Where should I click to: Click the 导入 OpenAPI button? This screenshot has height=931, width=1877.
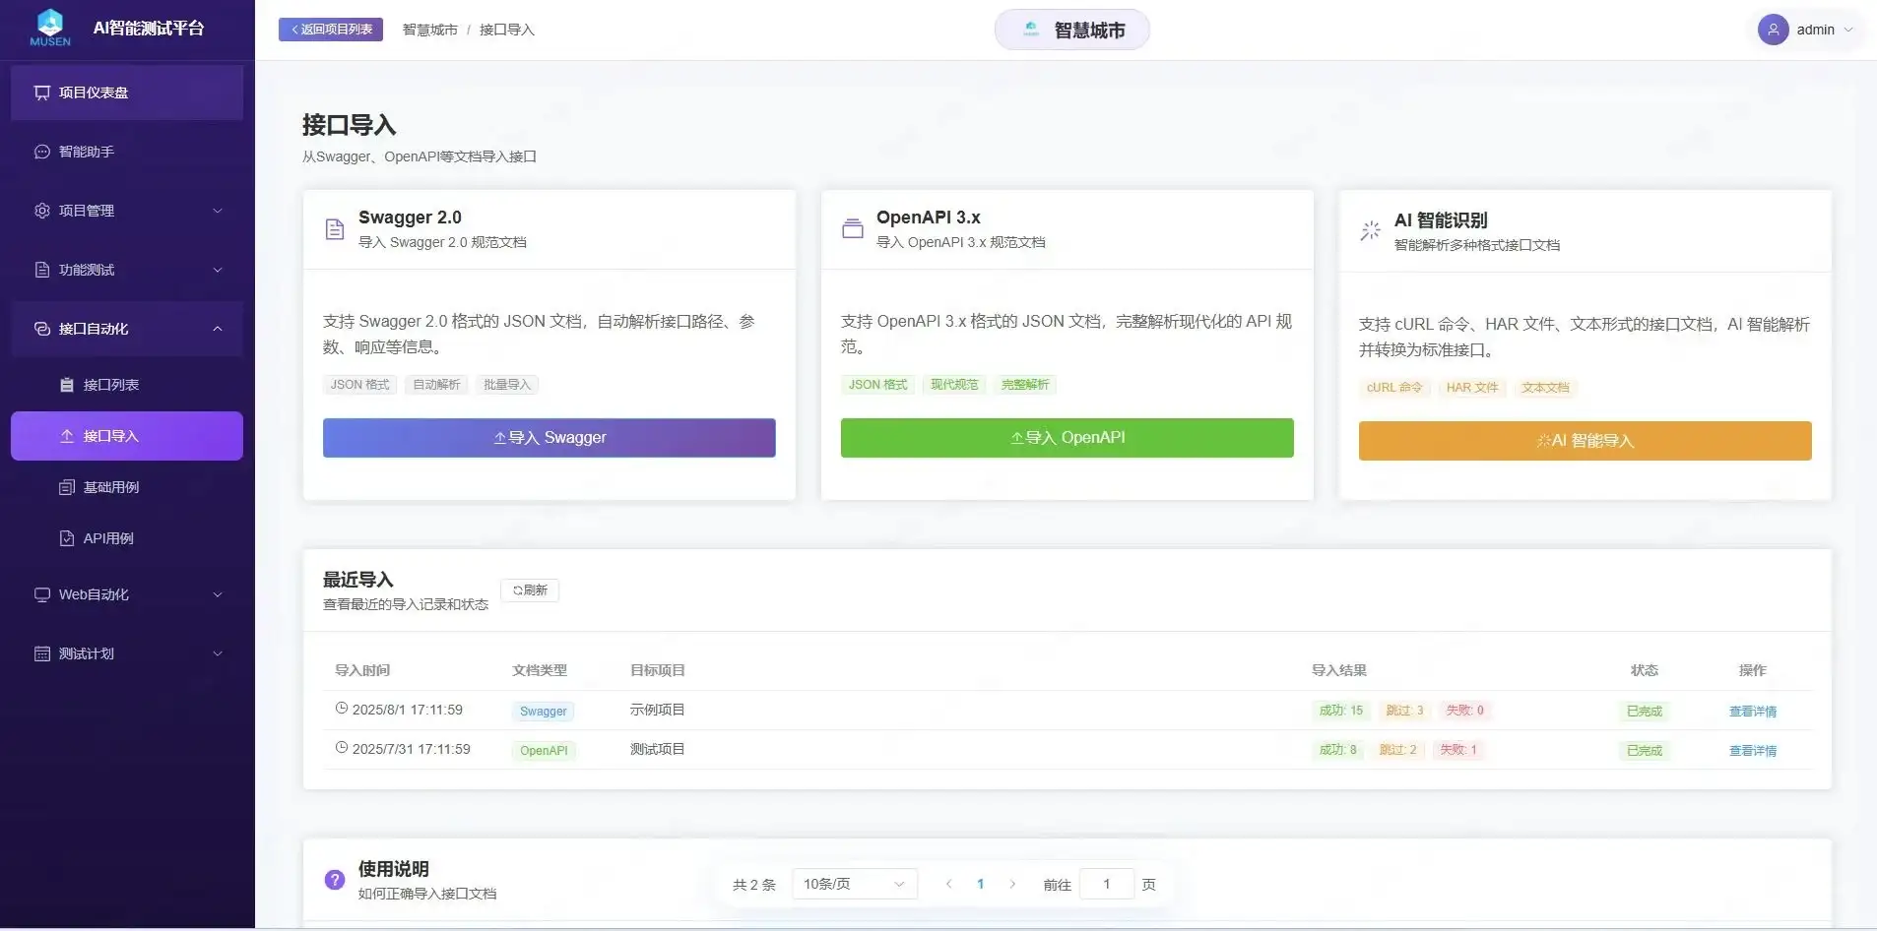pos(1067,437)
